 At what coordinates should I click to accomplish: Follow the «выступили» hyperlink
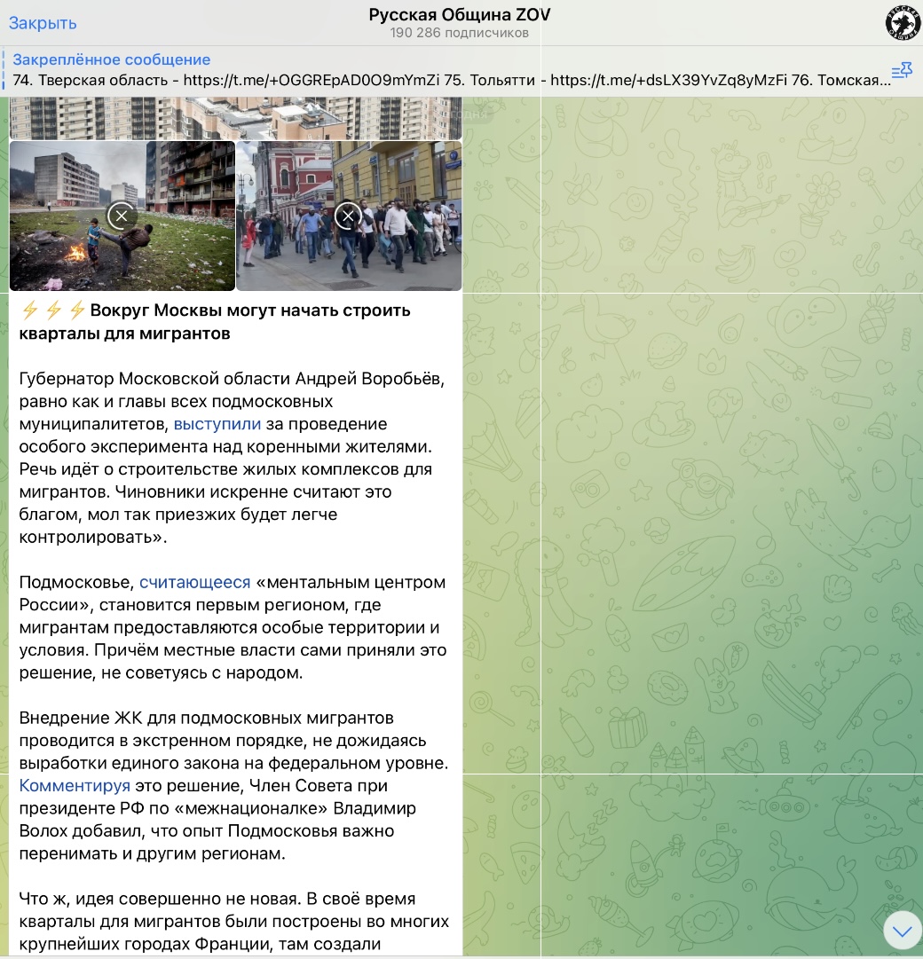point(217,424)
